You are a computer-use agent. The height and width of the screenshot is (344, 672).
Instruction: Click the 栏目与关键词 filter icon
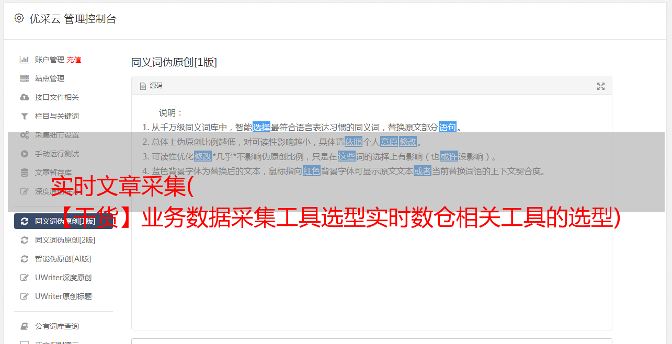(x=24, y=116)
